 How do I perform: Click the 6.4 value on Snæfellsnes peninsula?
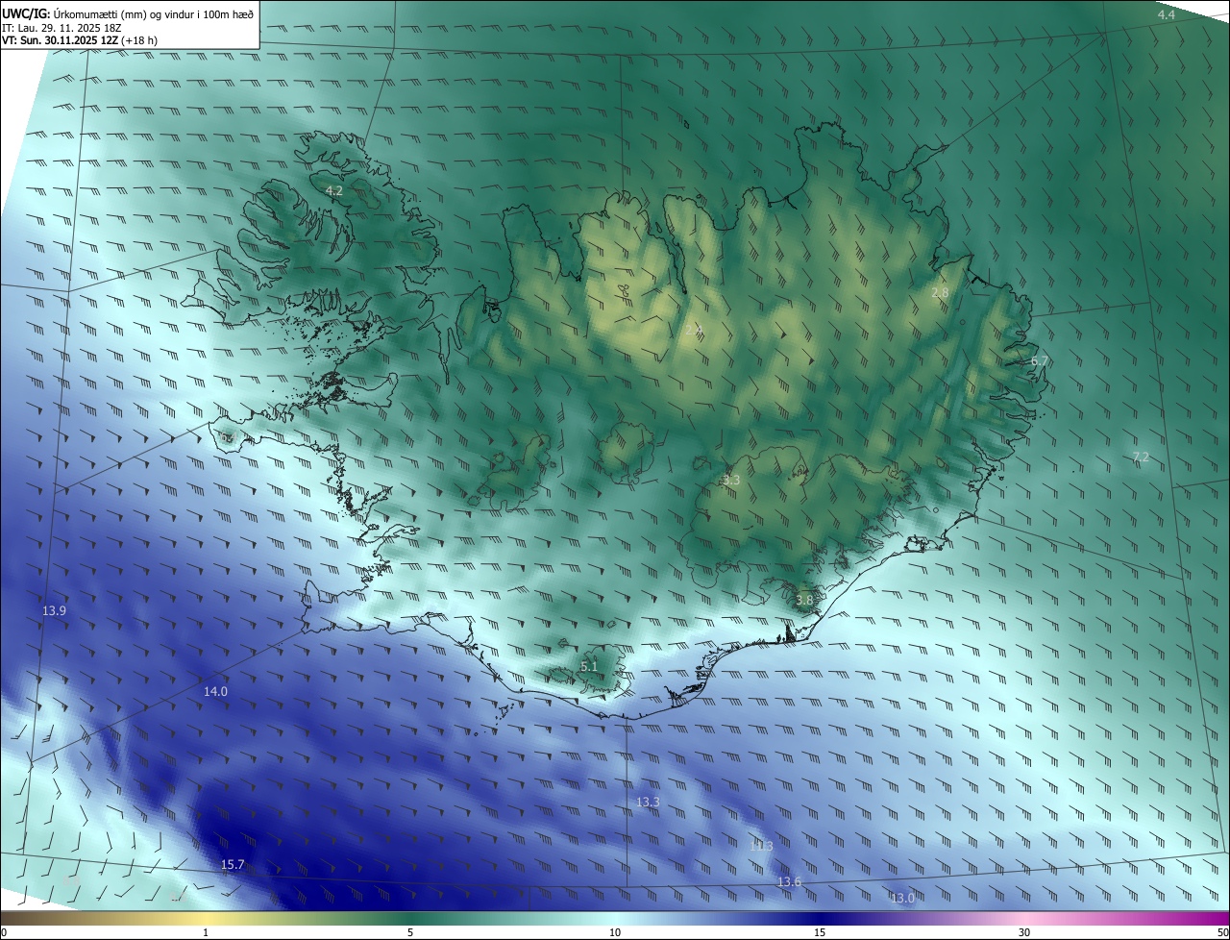point(227,437)
